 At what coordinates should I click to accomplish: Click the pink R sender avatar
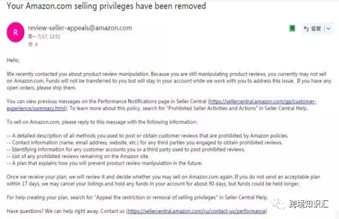click(16, 32)
